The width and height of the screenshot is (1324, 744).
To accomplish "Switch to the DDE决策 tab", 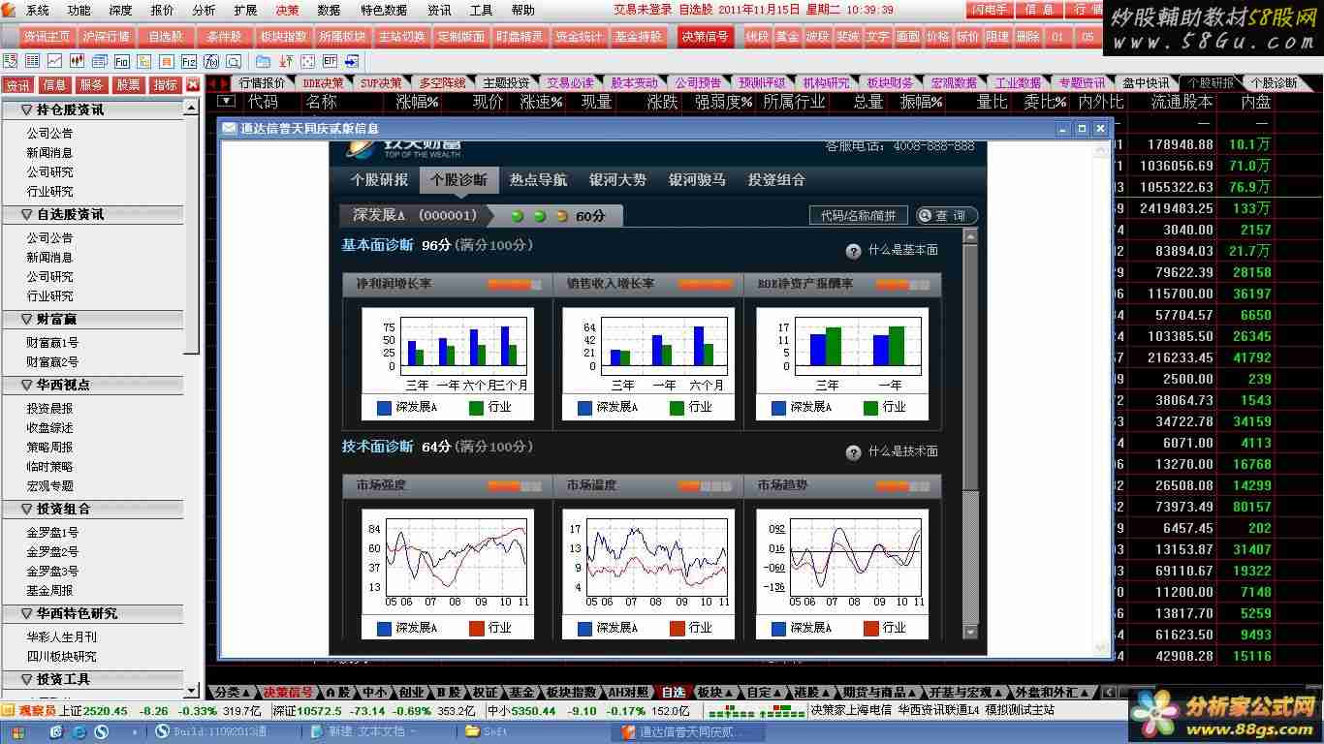I will (x=323, y=83).
